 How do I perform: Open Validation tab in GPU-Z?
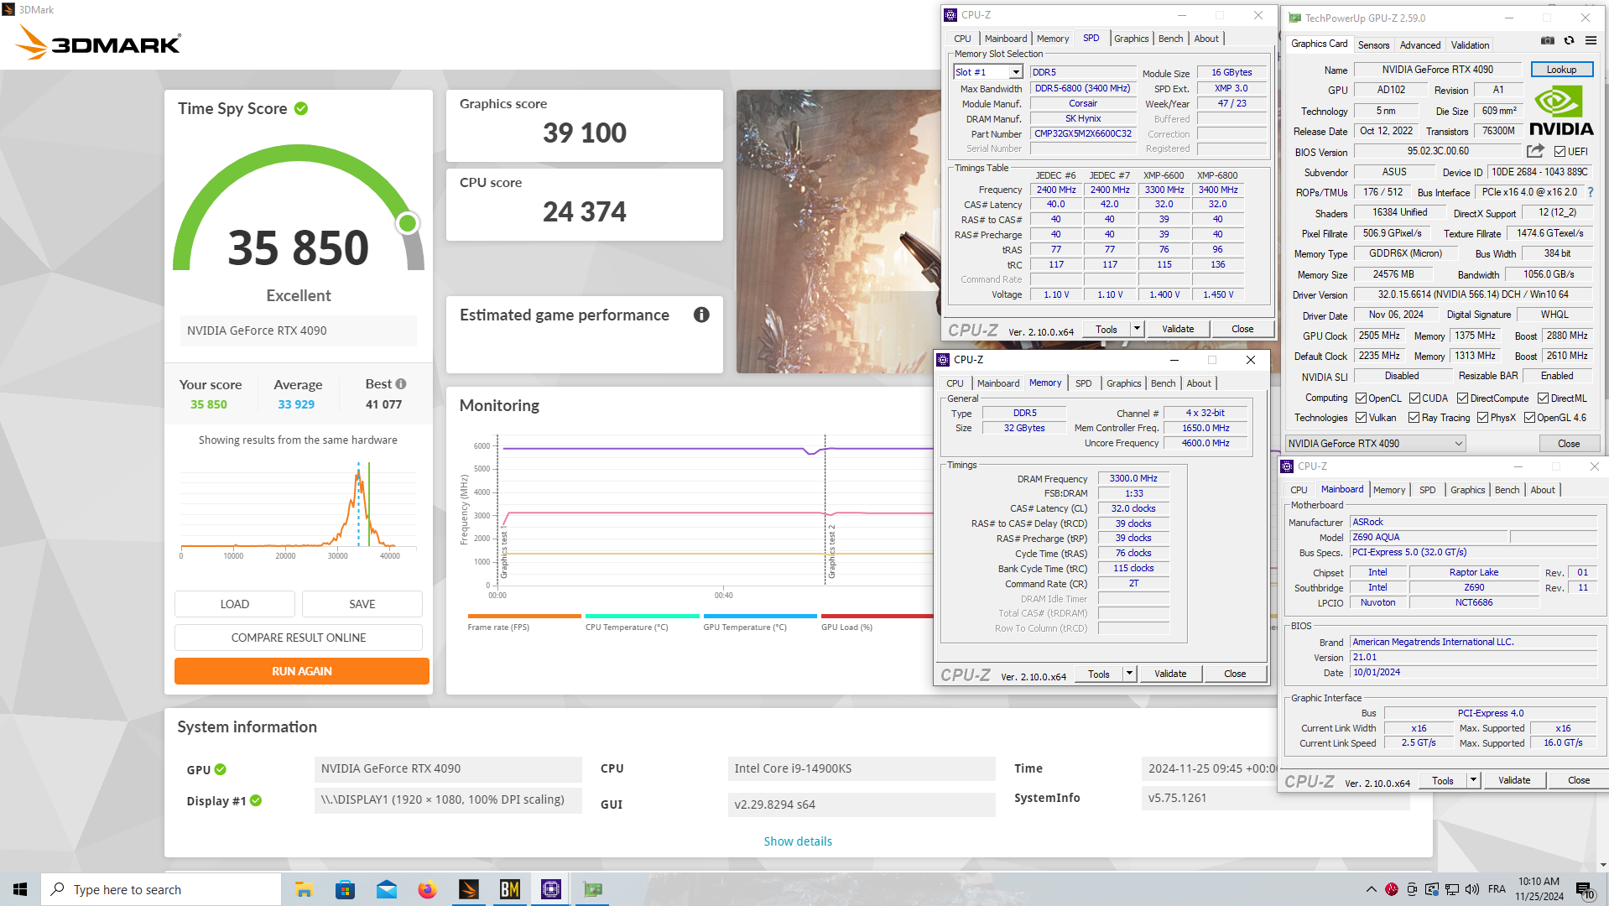click(1470, 45)
